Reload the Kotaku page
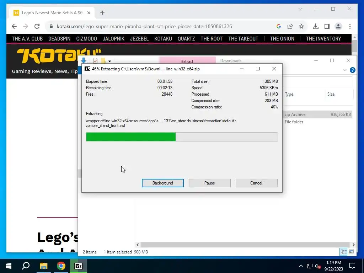 pos(37,26)
